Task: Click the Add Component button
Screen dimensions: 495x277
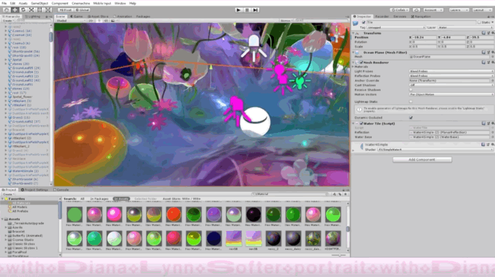Action: coord(422,160)
